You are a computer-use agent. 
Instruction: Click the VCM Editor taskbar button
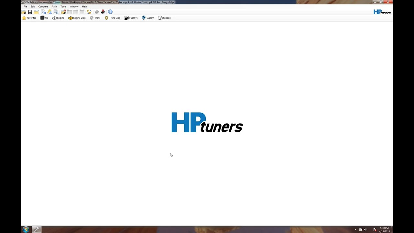(37, 229)
